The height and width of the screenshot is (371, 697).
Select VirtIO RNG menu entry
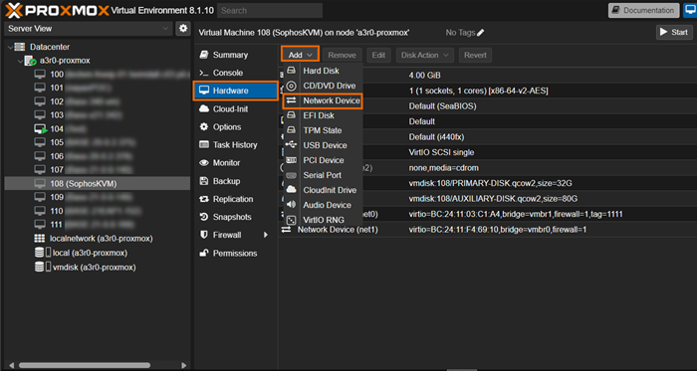pyautogui.click(x=323, y=220)
